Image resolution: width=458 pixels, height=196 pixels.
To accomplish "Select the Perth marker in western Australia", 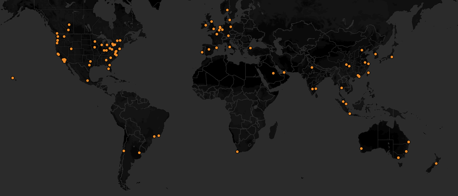I will (361, 149).
